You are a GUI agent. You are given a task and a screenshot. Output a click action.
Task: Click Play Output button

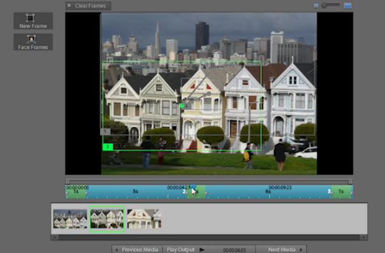[185, 250]
